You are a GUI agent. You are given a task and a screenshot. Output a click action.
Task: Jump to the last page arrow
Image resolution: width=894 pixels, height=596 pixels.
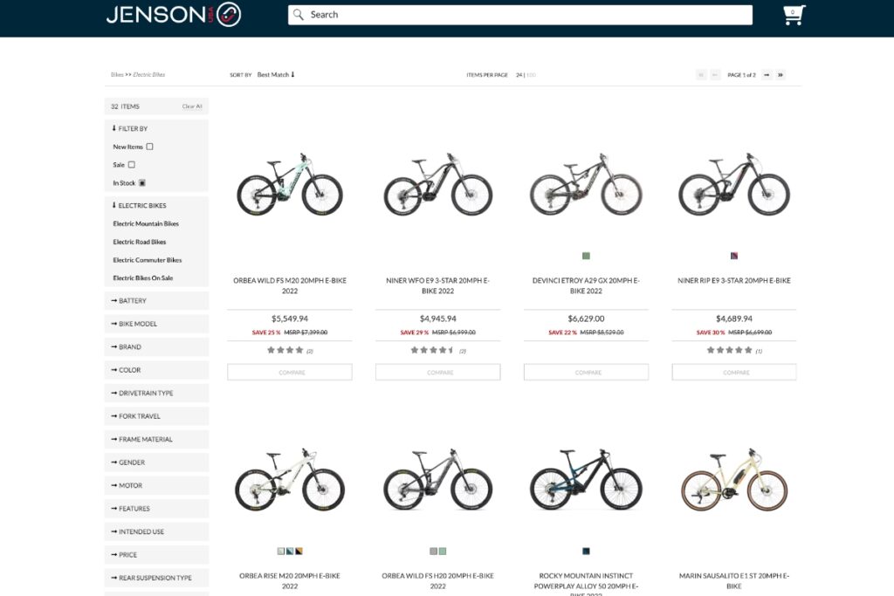(781, 75)
